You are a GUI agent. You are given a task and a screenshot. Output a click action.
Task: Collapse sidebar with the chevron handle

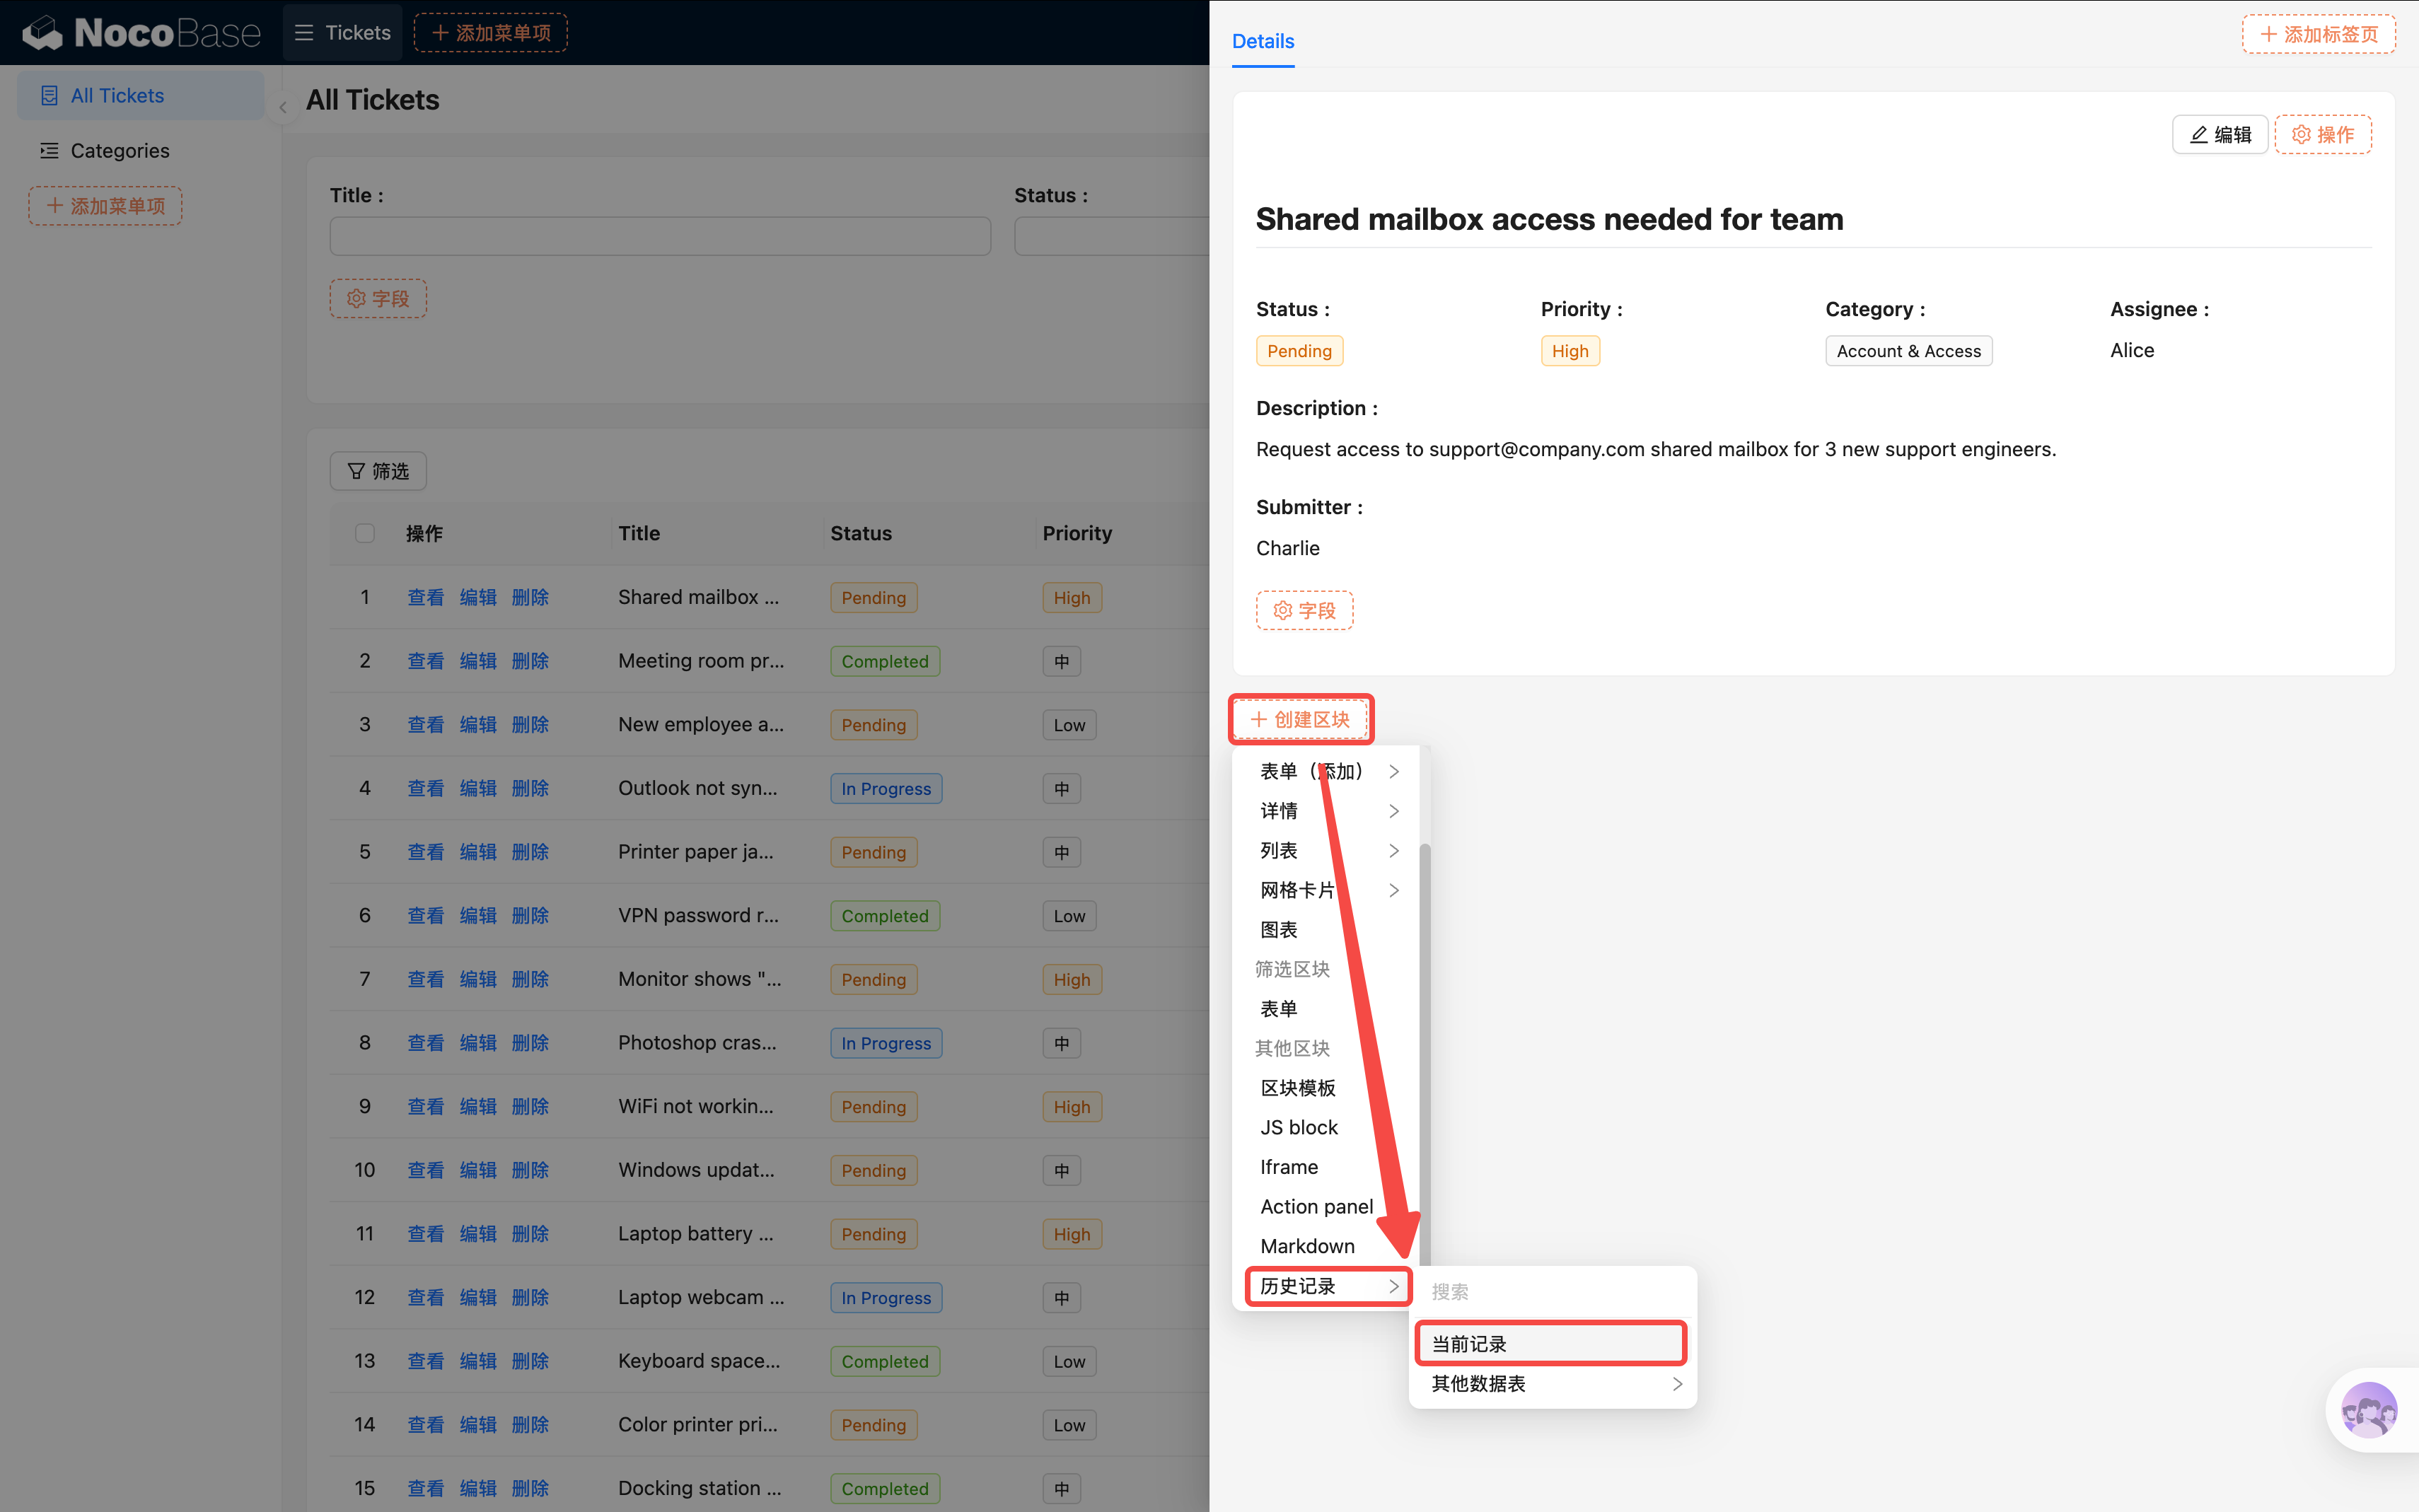pos(283,108)
